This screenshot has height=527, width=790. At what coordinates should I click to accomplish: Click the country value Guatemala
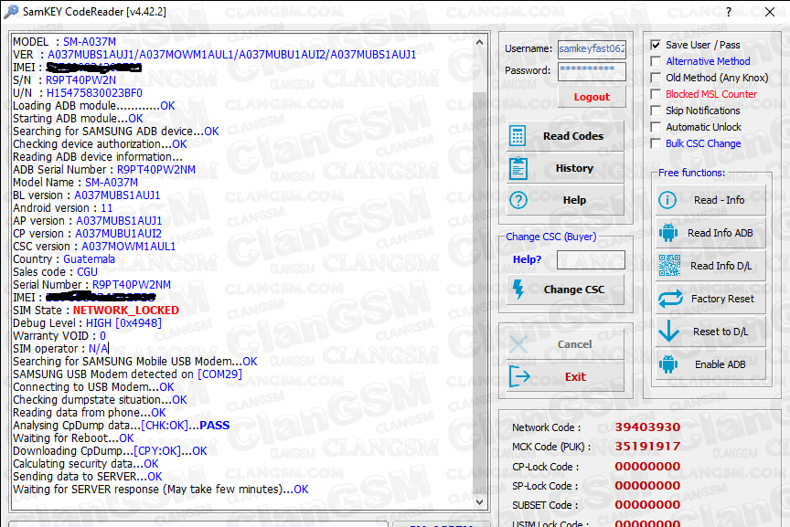pyautogui.click(x=89, y=259)
